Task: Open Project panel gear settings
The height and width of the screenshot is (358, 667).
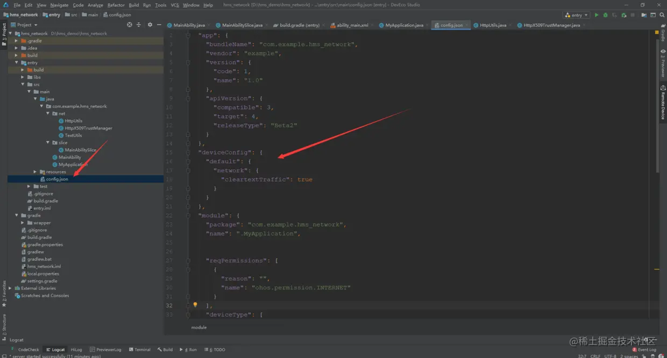Action: [x=150, y=25]
